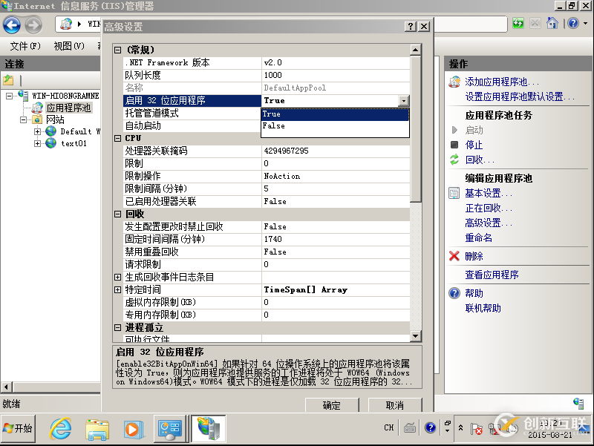The height and width of the screenshot is (446, 594).
Task: Click the dialog title bar help icon
Action: [x=411, y=26]
